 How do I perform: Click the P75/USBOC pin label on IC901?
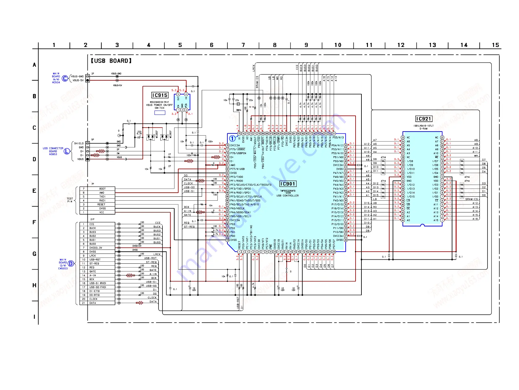point(238,149)
